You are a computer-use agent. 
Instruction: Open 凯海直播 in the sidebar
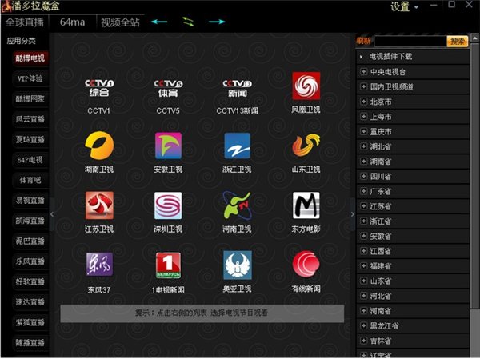pyautogui.click(x=30, y=221)
